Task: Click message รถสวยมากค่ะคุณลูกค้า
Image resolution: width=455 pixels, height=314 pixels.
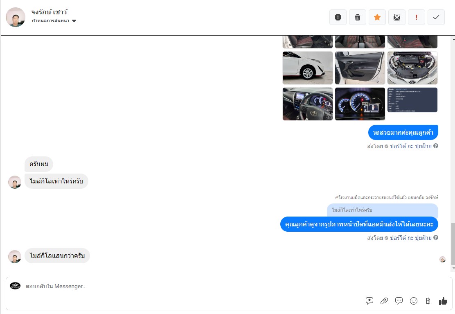Action: [x=403, y=132]
